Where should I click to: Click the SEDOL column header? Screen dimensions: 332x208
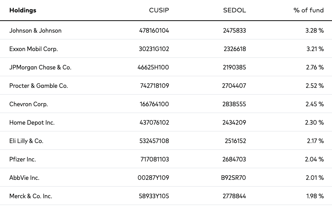pyautogui.click(x=234, y=10)
